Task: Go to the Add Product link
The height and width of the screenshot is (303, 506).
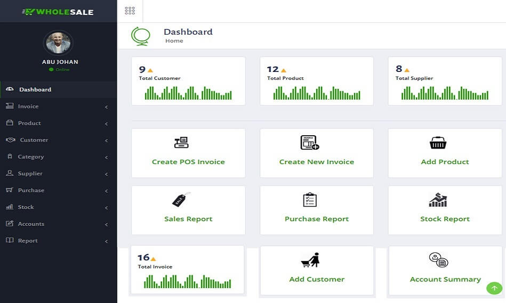Action: (x=445, y=162)
